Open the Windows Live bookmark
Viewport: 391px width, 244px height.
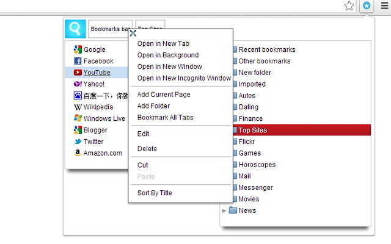(x=104, y=118)
